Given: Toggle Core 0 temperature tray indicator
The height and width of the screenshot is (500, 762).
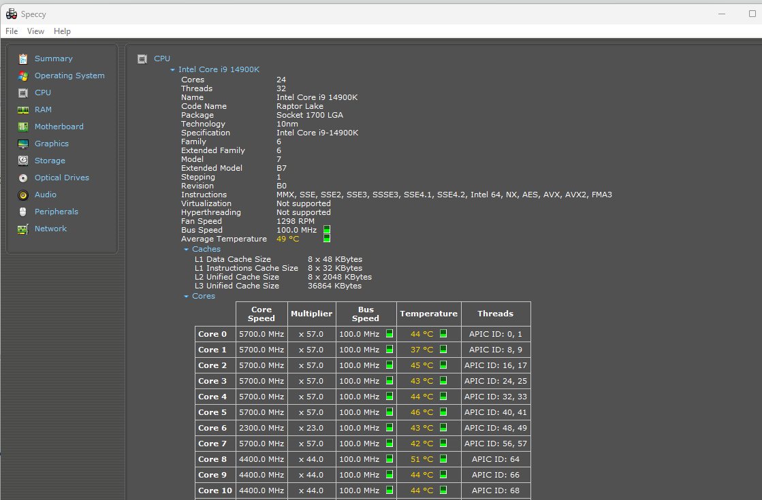Looking at the screenshot, I should (x=443, y=333).
